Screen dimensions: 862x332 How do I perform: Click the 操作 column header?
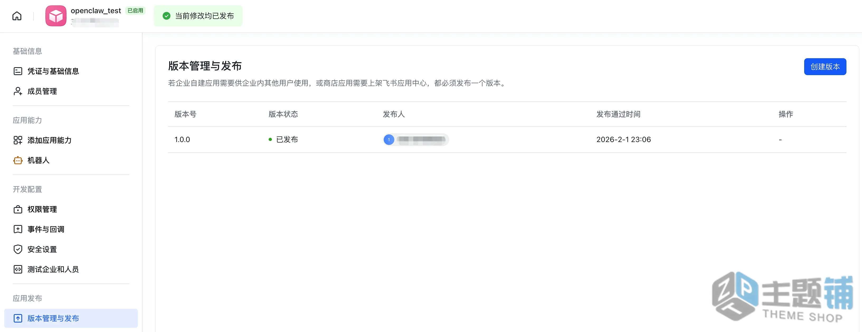[x=786, y=114]
